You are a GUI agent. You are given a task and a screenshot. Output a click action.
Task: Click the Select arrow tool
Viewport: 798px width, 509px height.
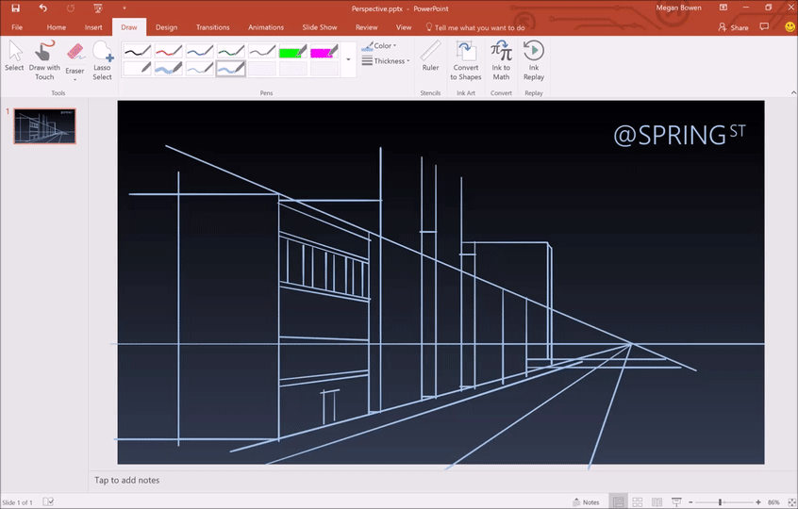pyautogui.click(x=14, y=57)
